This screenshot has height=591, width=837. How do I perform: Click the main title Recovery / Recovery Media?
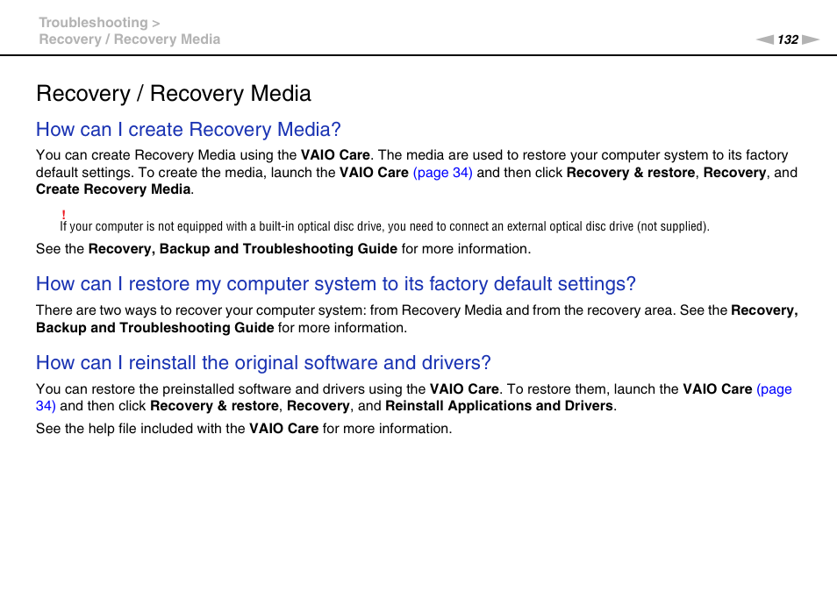pyautogui.click(x=174, y=93)
